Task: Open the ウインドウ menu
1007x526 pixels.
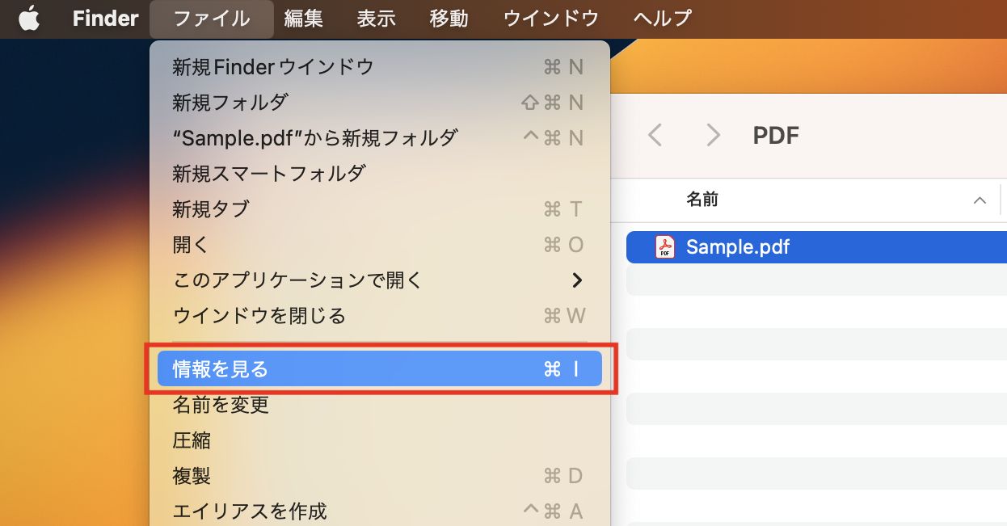Action: point(549,19)
